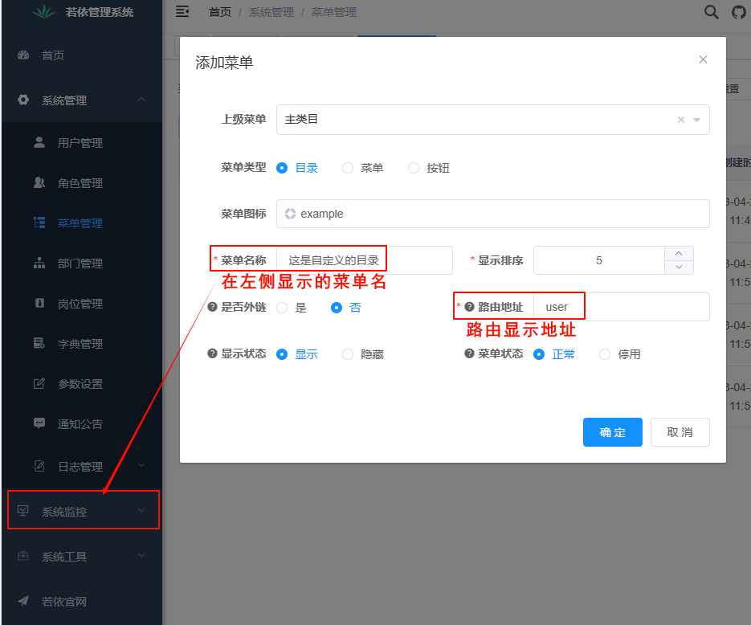Image resolution: width=751 pixels, height=625 pixels.
Task: Open 部门管理 in sidebar
Action: (x=82, y=263)
